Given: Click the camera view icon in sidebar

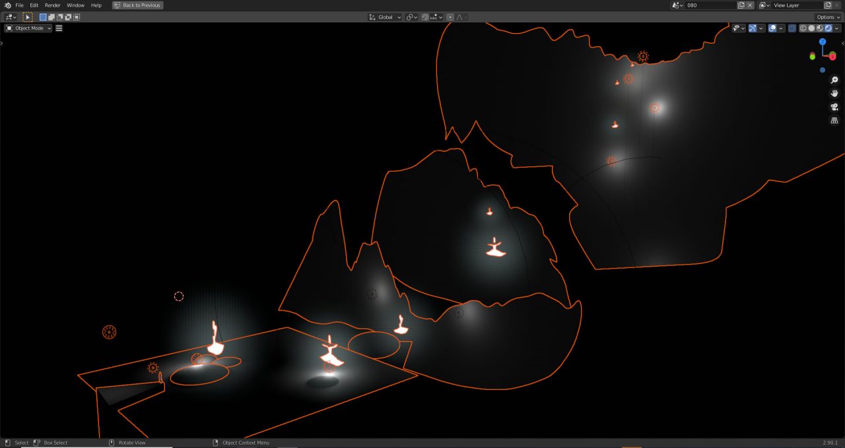Looking at the screenshot, I should click(x=834, y=106).
